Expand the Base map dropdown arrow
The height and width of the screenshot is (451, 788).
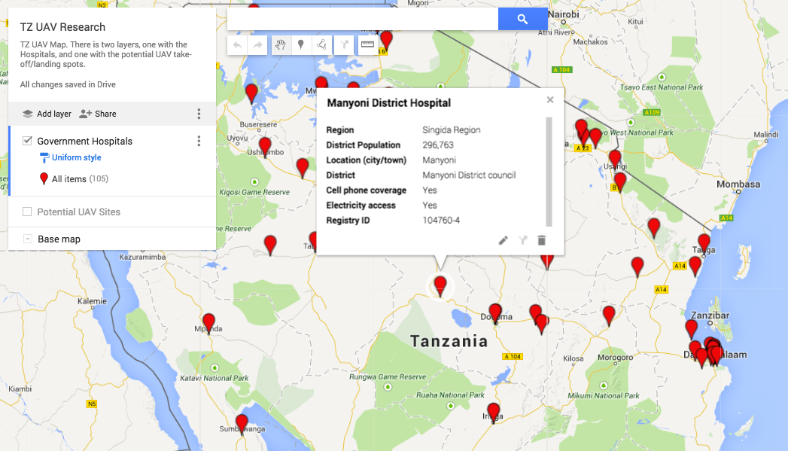tap(28, 239)
